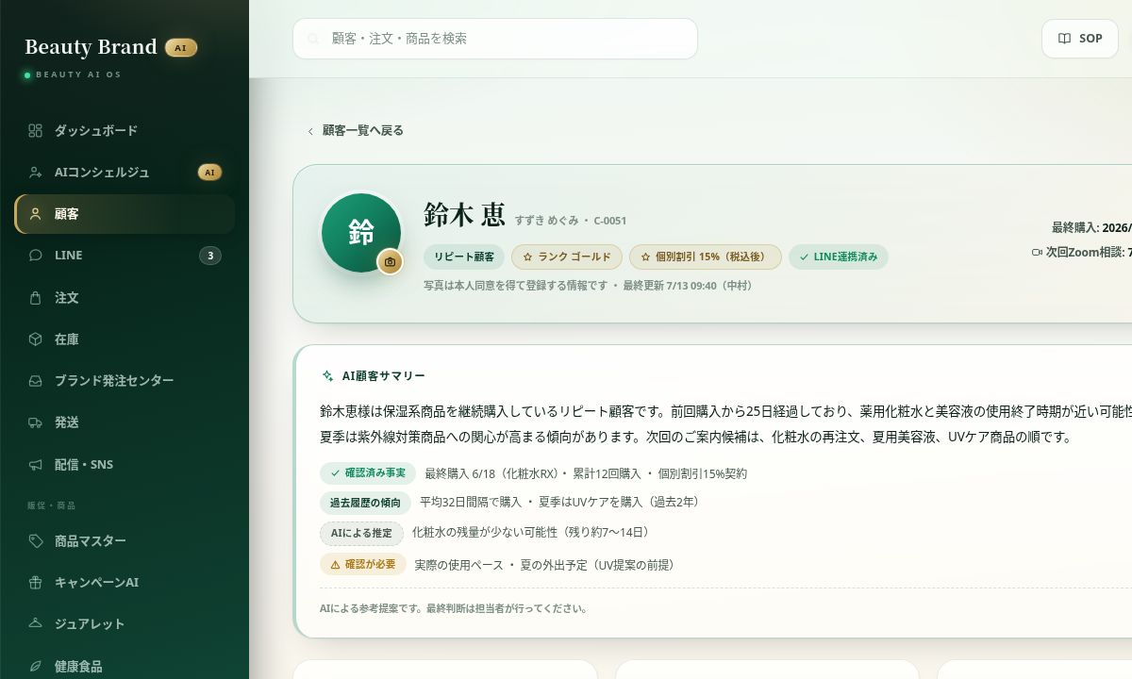Click the AI sparkle icon beside AI顧客サマリー
Screen dimensions: 1132x679
click(328, 375)
